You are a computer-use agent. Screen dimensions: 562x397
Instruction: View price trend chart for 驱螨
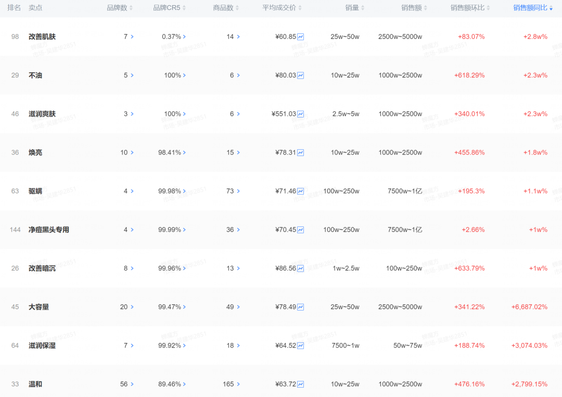[x=301, y=191]
